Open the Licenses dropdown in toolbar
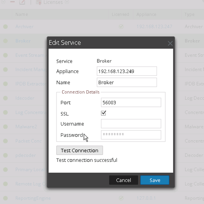204x204 pixels. coord(52,2)
